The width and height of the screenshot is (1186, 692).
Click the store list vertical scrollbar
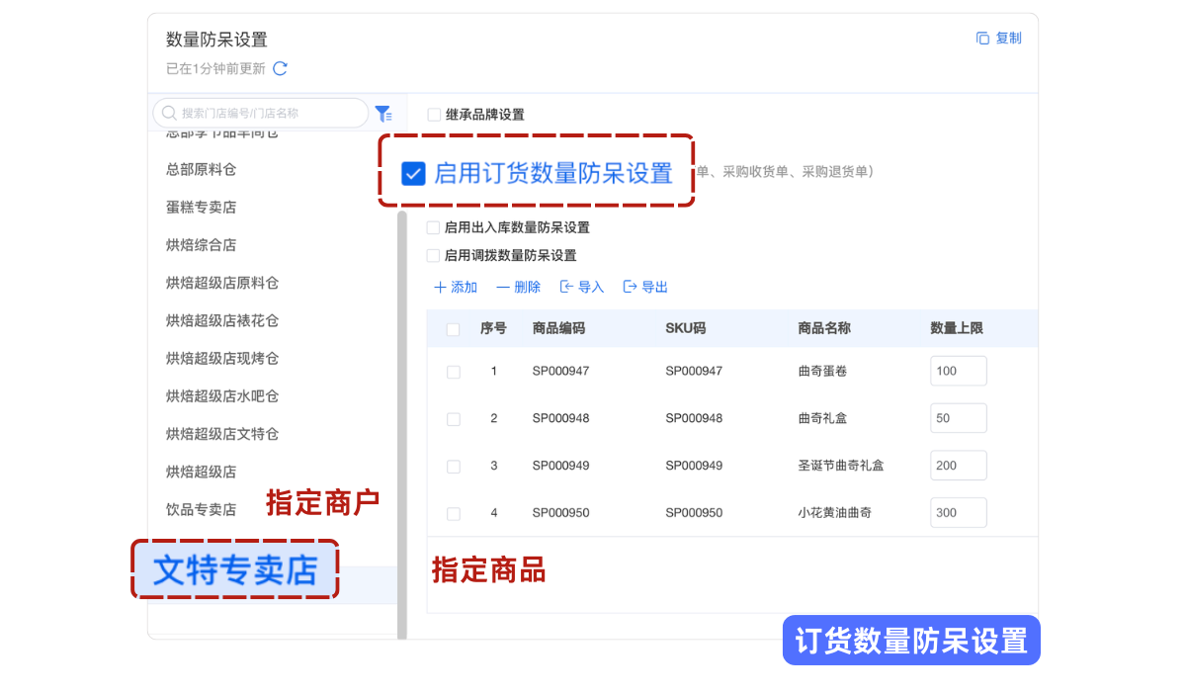[x=401, y=395]
